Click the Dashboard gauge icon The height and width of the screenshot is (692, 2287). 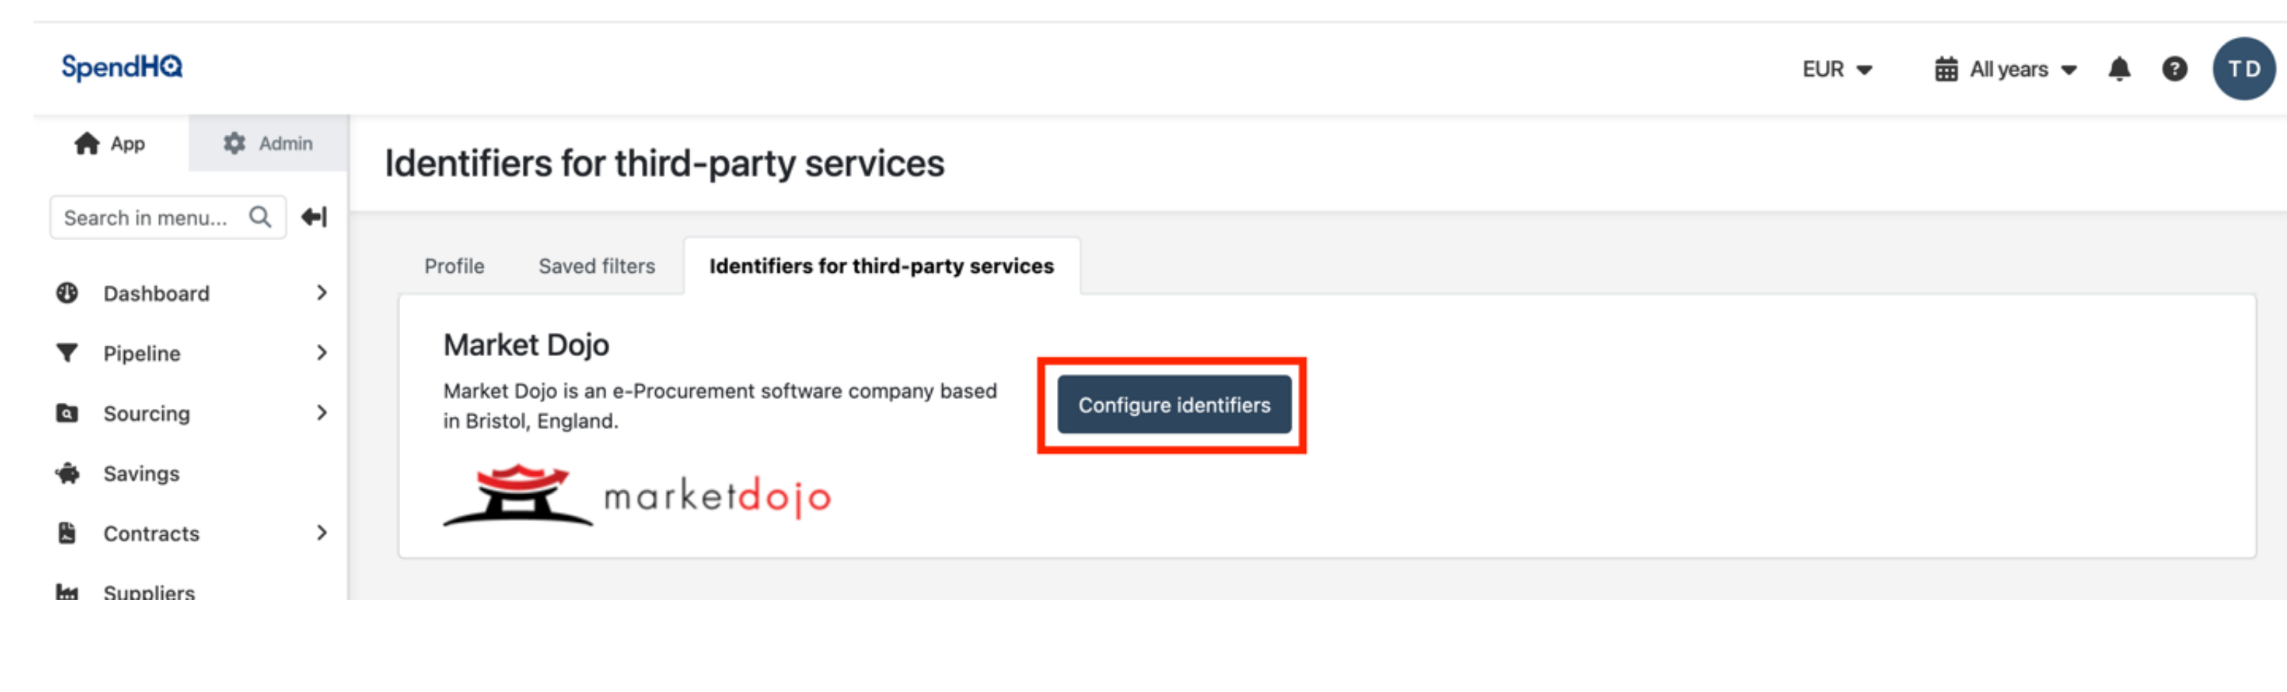click(68, 293)
